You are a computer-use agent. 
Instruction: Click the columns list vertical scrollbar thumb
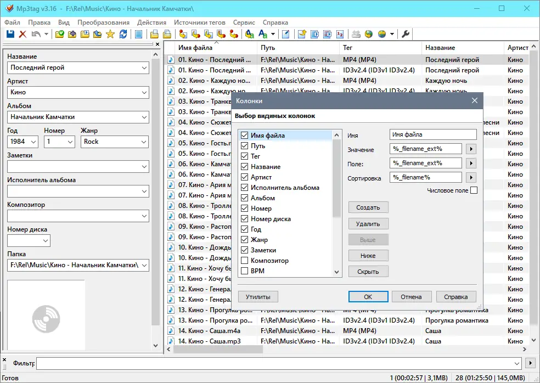pos(337,178)
